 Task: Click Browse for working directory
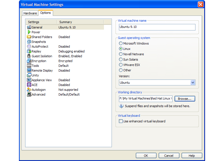(x=185, y=99)
